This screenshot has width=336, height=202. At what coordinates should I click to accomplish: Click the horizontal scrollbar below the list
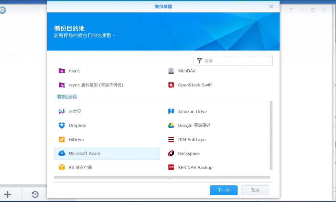pyautogui.click(x=162, y=177)
